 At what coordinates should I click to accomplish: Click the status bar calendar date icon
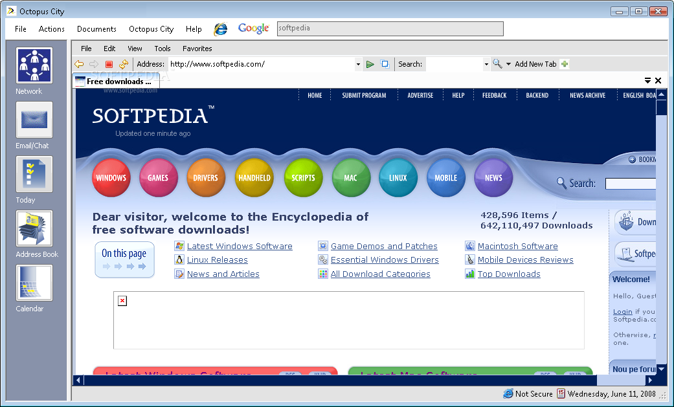561,393
